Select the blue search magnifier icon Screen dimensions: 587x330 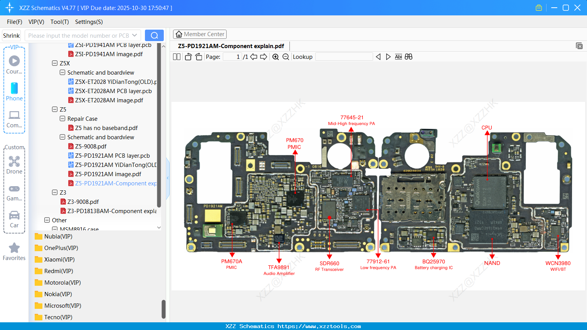tap(154, 35)
